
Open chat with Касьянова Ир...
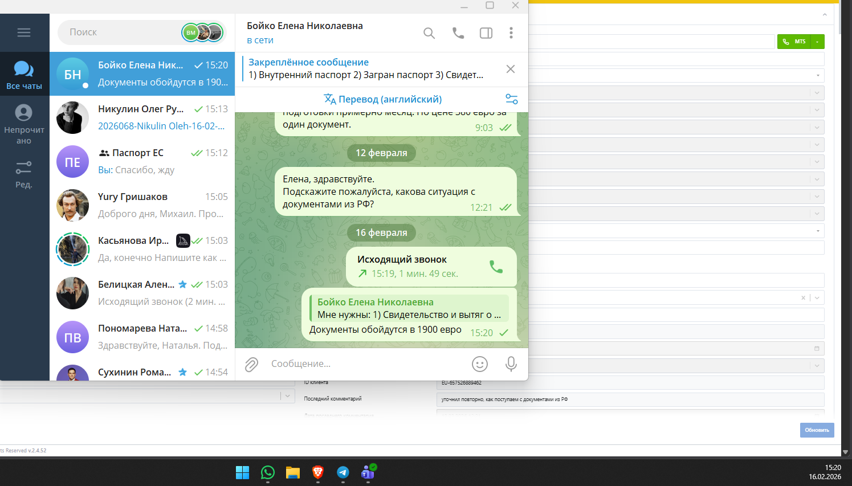[142, 250]
